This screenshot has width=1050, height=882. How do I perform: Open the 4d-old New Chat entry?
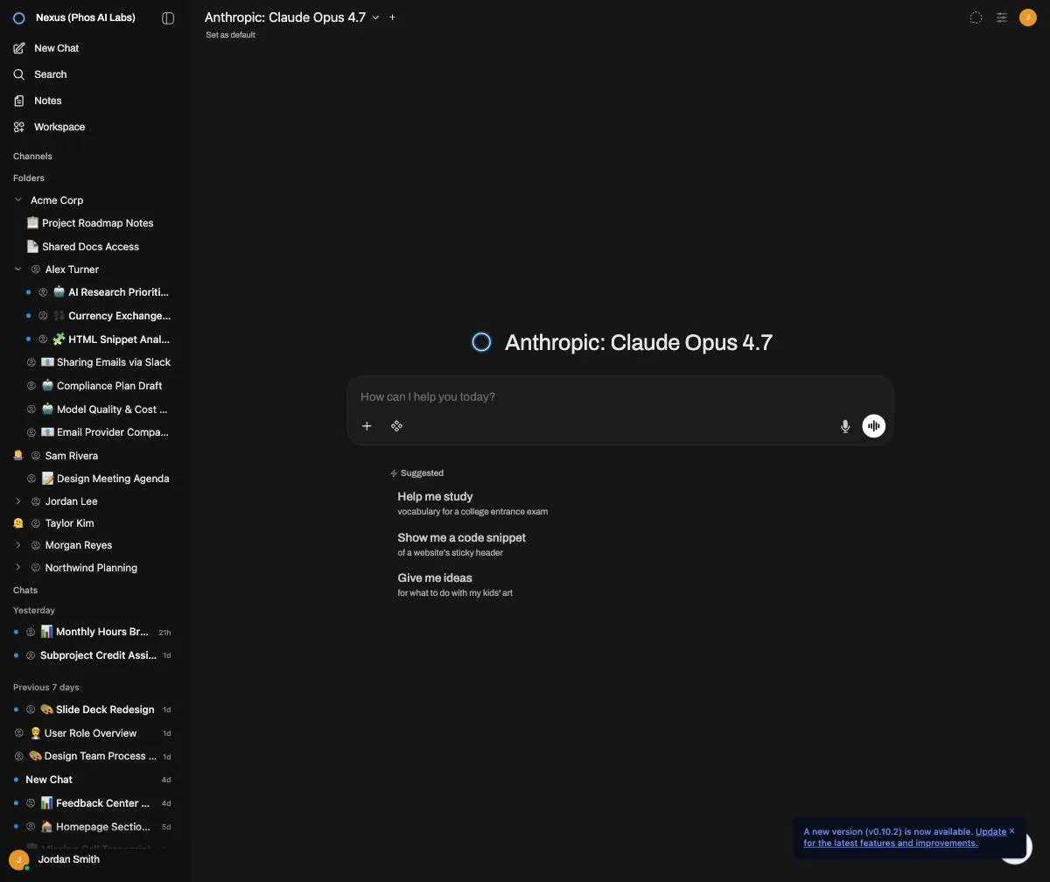[x=94, y=780]
